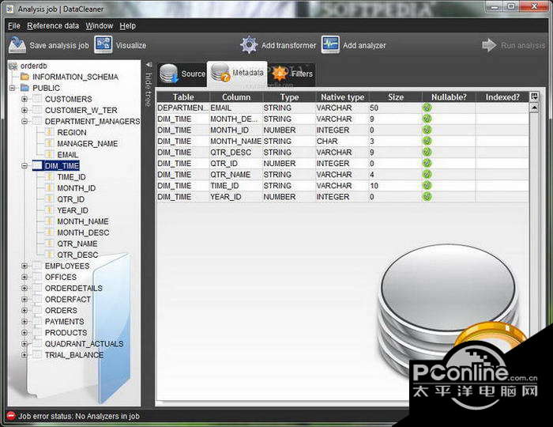This screenshot has width=553, height=427.
Task: Click the CHAR native type cell
Action: click(x=342, y=142)
